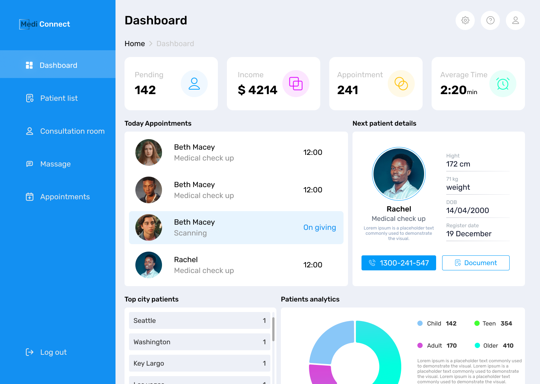Click the Income $ 4214 value

point(258,90)
